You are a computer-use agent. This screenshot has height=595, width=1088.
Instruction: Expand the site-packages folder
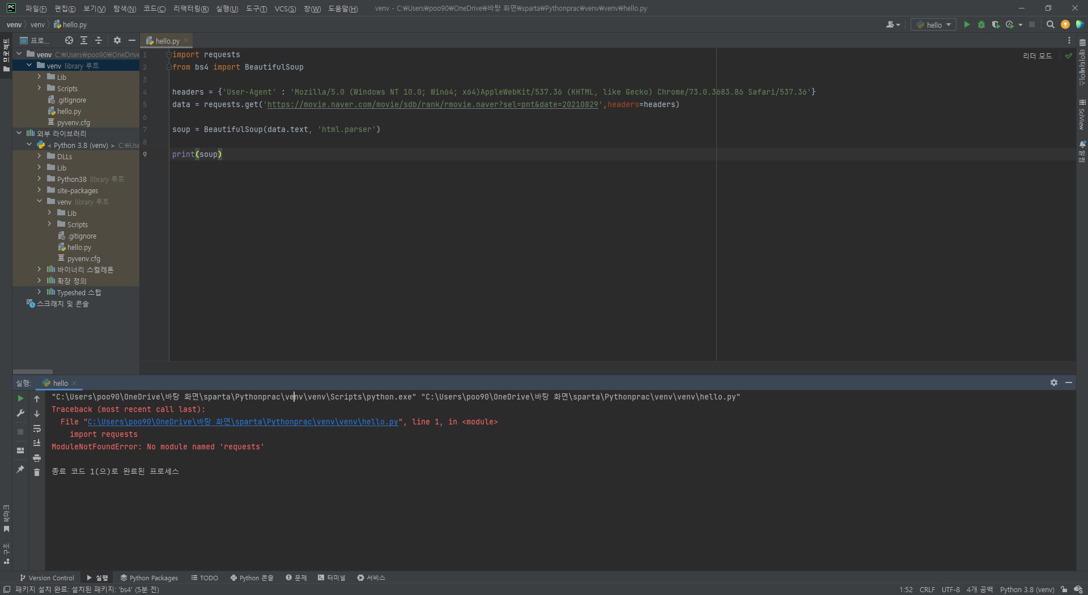[x=39, y=190]
